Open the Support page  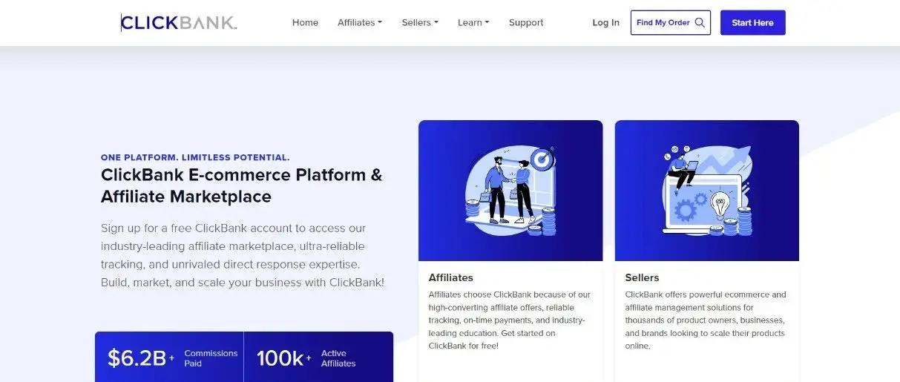(526, 23)
